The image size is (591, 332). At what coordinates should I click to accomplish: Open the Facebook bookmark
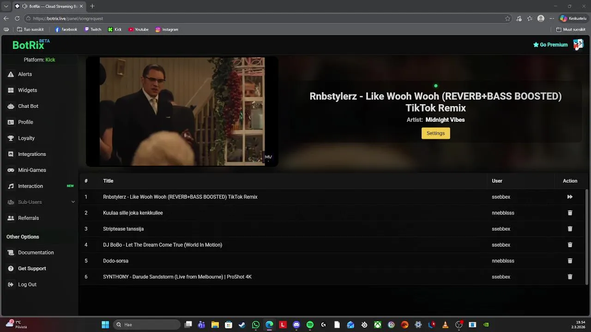66,30
